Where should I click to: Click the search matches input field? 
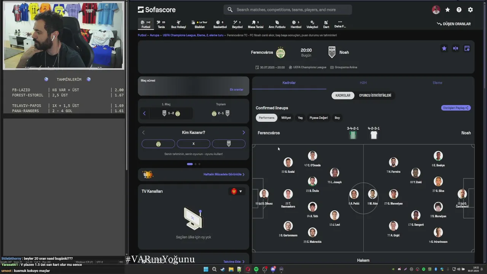coord(288,10)
